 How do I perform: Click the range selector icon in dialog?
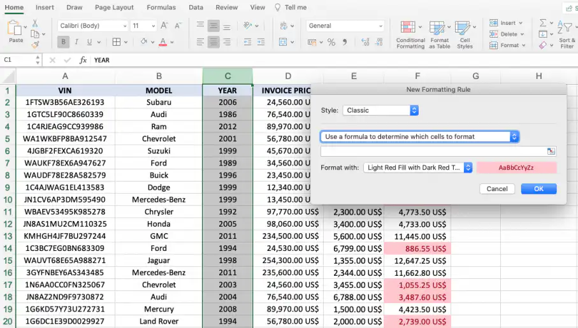click(x=551, y=151)
